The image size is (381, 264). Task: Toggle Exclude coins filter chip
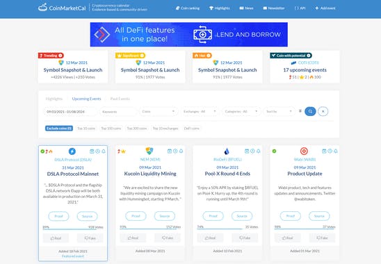coord(59,129)
